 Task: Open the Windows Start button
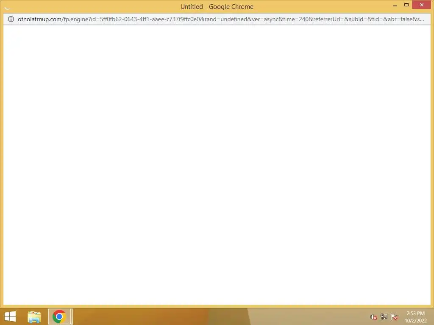point(10,317)
